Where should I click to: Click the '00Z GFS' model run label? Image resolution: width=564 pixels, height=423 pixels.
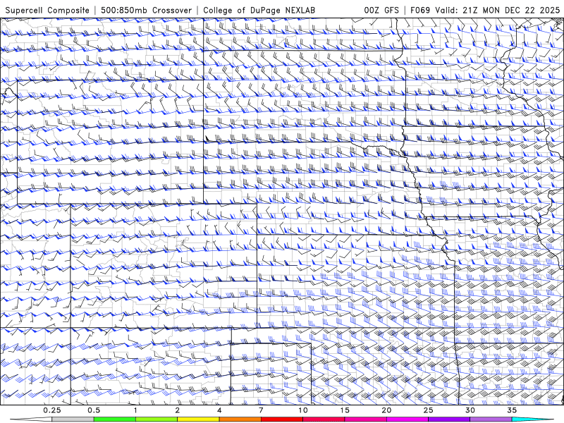coord(381,10)
